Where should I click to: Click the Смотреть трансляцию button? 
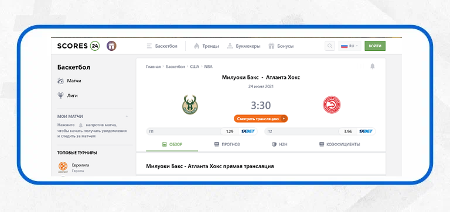tap(261, 119)
